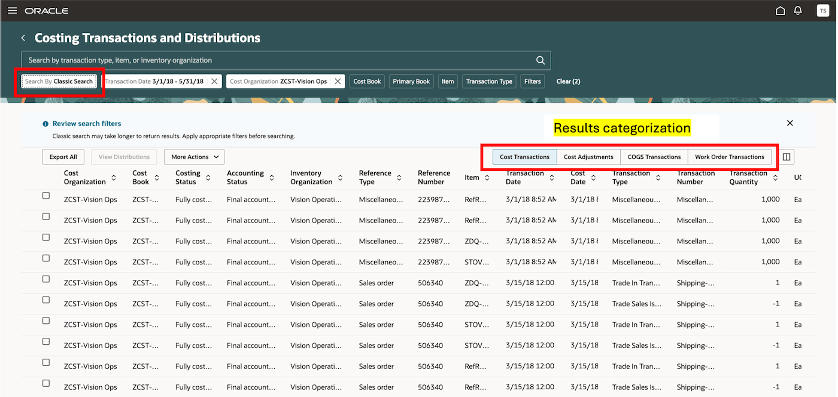Check STOV Trade Sales Issue row checkbox
Viewport: 838px width, 397px height.
pyautogui.click(x=46, y=341)
